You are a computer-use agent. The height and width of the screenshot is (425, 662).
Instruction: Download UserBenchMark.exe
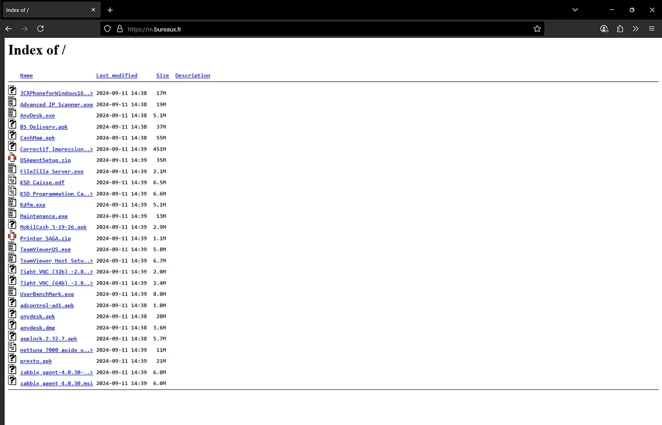(x=47, y=294)
